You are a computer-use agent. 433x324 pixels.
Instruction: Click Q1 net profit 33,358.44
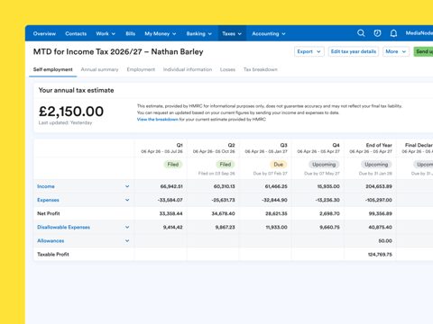[x=171, y=213]
